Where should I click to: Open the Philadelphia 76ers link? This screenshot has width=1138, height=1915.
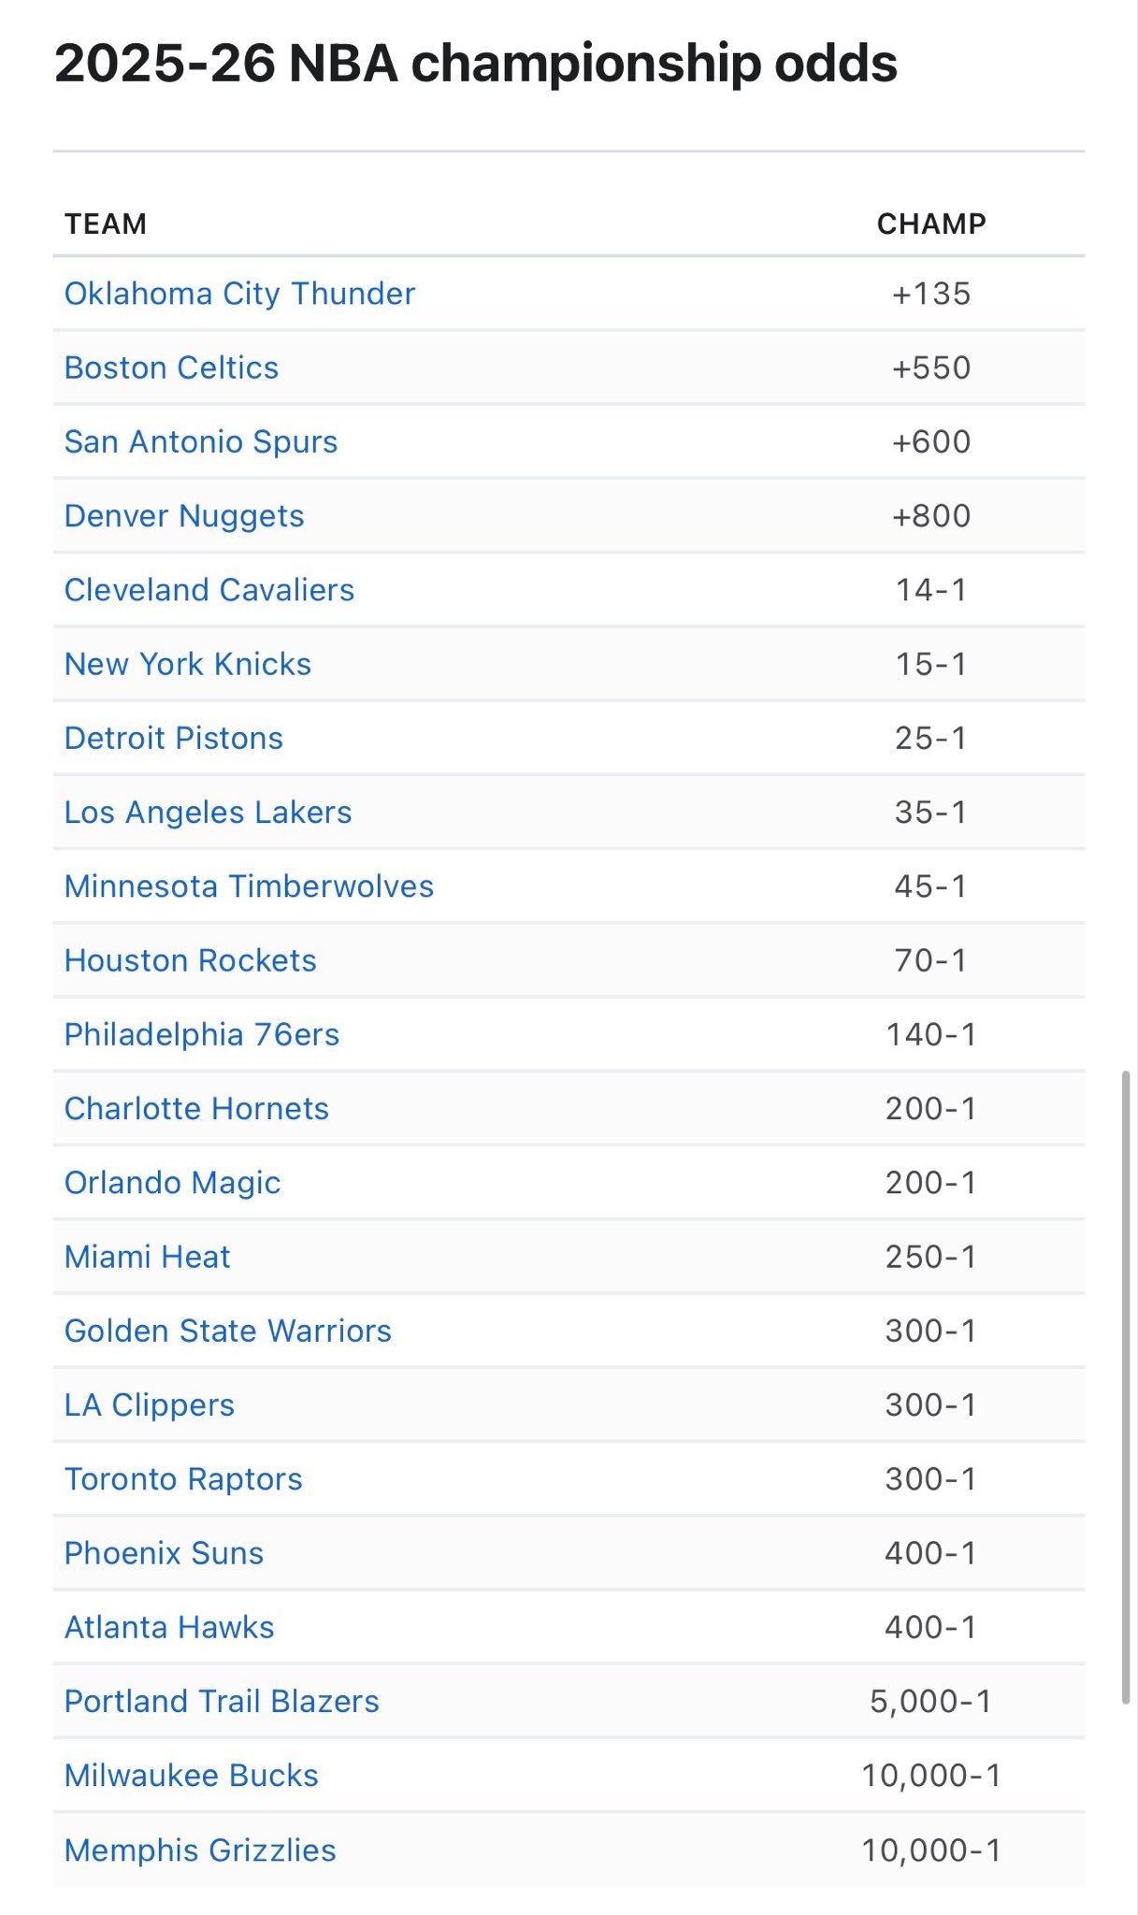[202, 1034]
